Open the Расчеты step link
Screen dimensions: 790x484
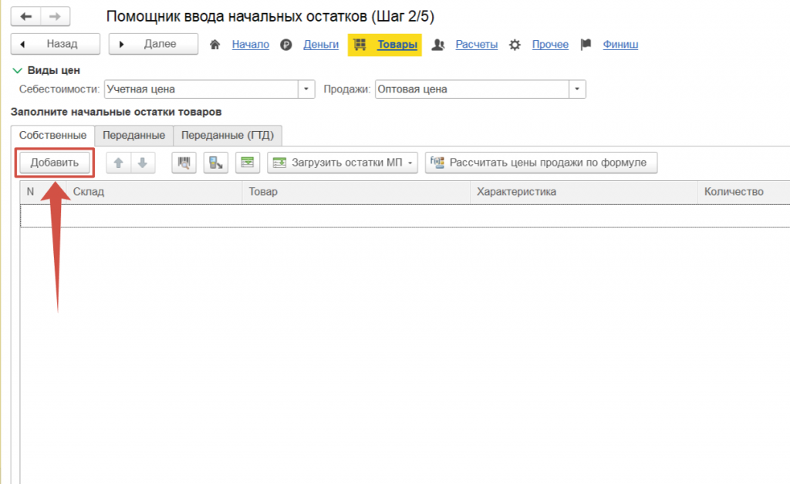tap(476, 45)
